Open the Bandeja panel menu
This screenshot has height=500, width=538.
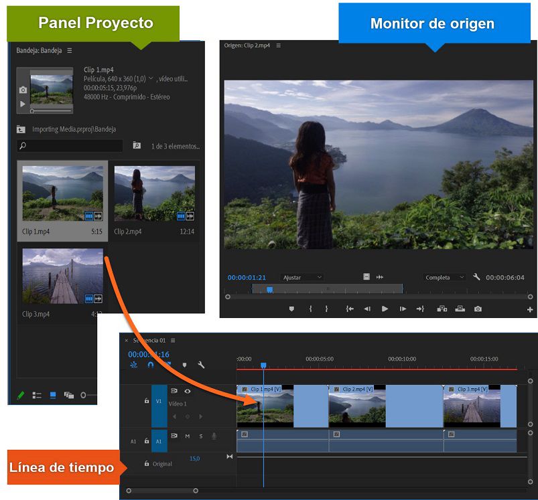tap(70, 50)
